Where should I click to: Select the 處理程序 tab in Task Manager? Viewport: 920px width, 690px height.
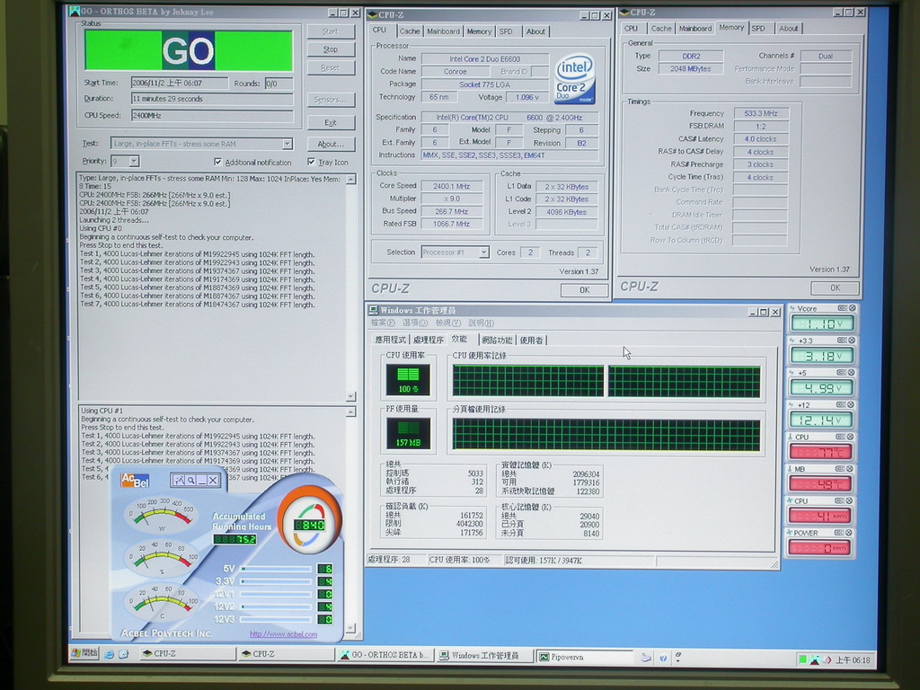click(429, 340)
